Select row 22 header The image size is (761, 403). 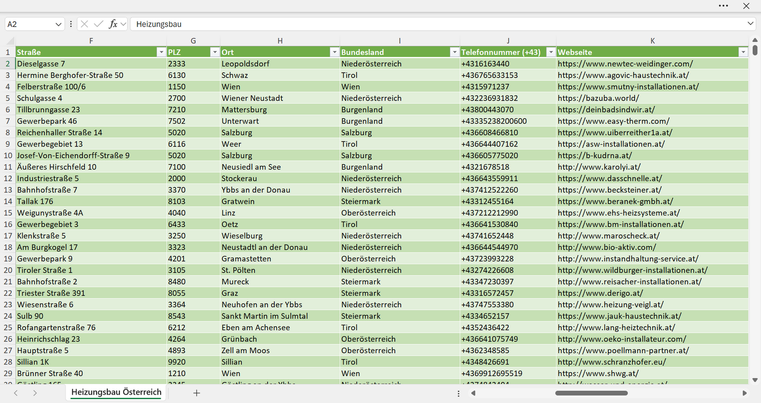(x=8, y=293)
